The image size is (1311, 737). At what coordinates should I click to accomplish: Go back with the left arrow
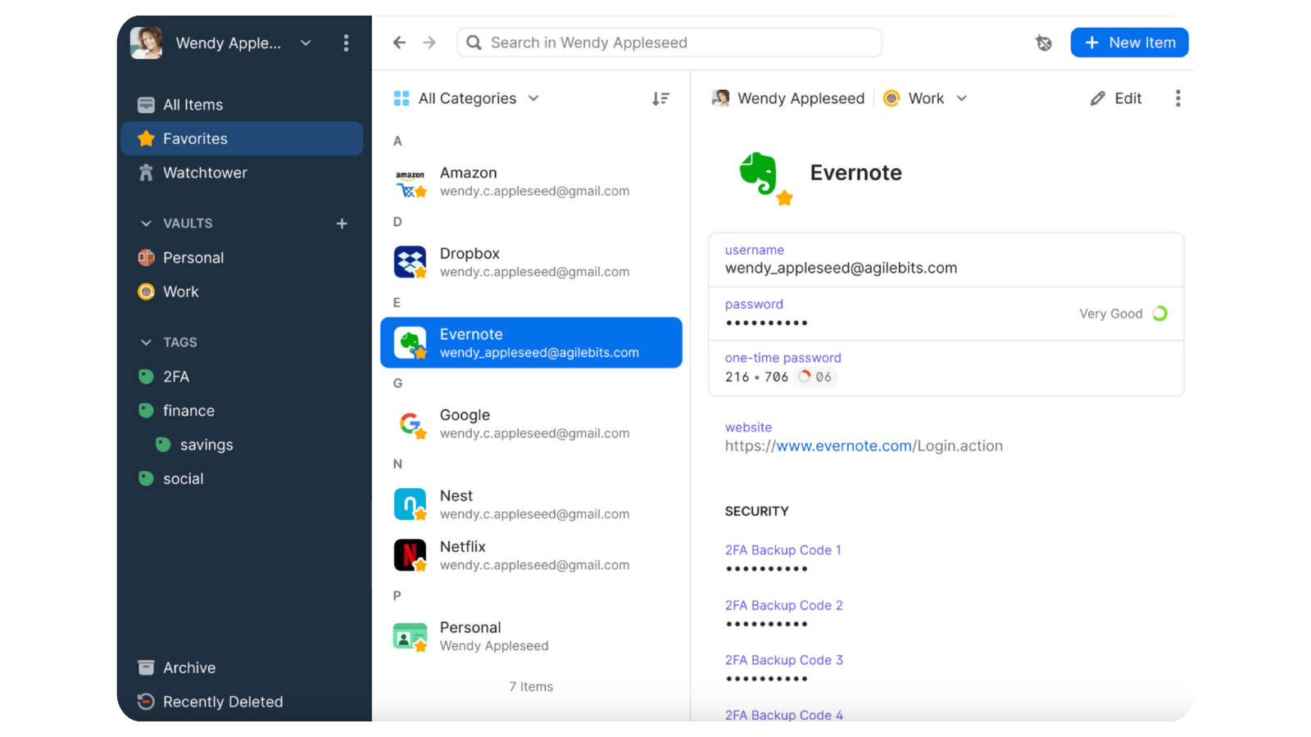pyautogui.click(x=399, y=43)
